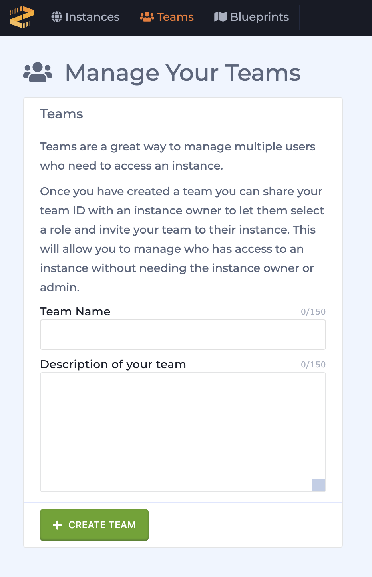Click the orange people icon in navbar

pos(147,17)
